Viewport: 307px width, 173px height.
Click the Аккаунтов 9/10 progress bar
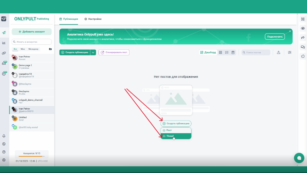[x=32, y=156]
